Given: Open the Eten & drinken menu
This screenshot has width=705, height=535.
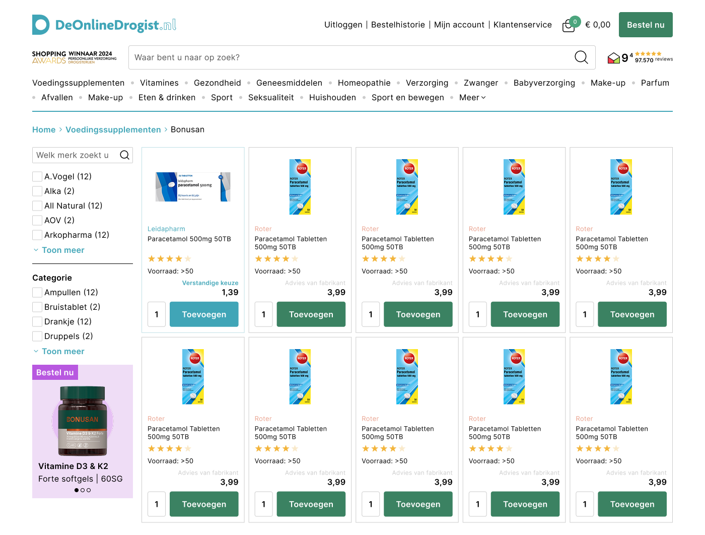Looking at the screenshot, I should click(167, 97).
